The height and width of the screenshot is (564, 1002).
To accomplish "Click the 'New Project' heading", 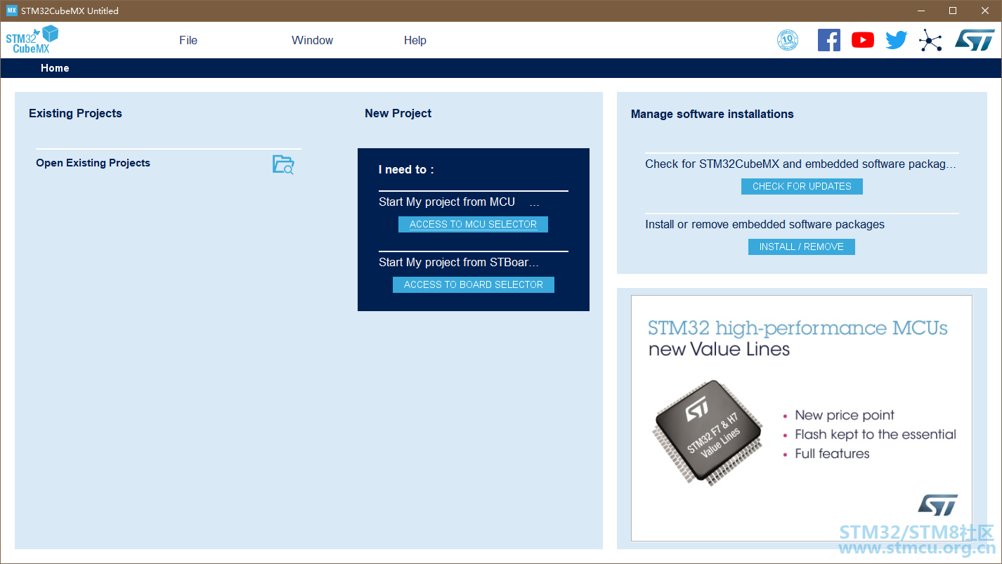I will coord(398,114).
